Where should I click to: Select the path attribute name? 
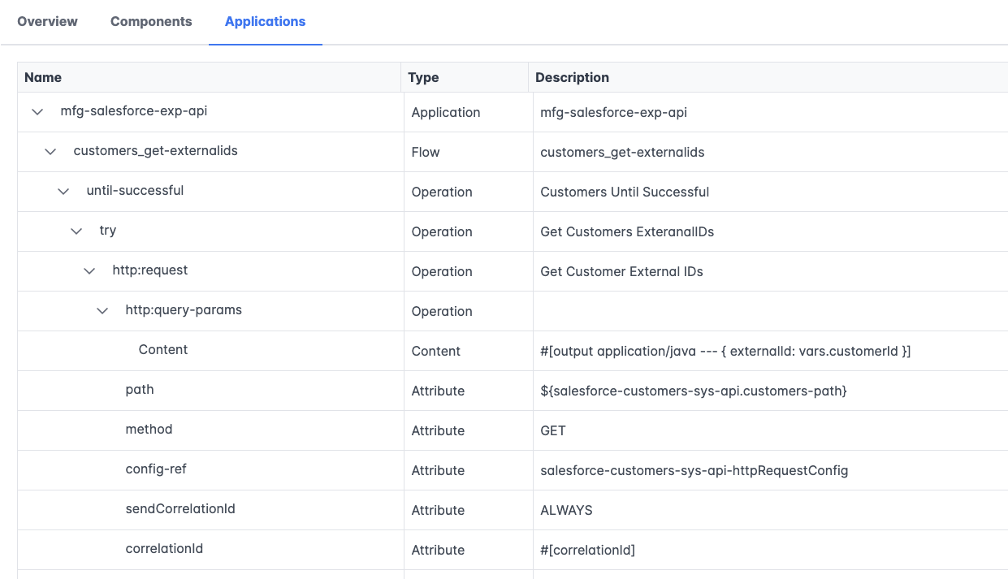tap(140, 389)
